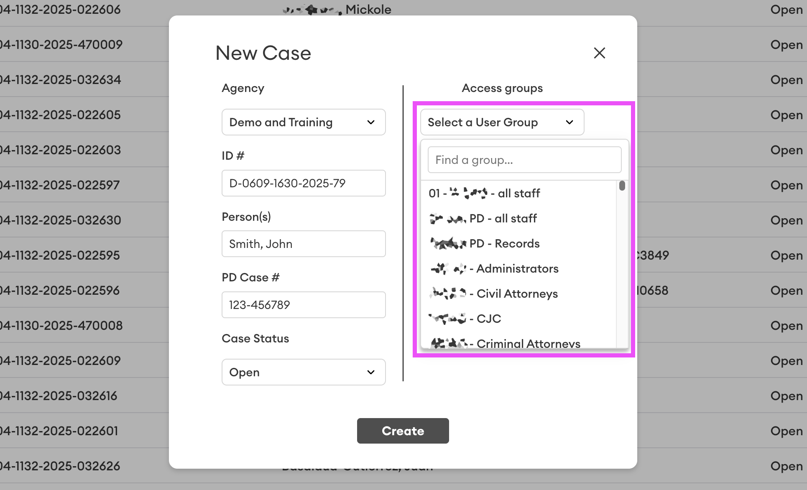Click background case 04-1130-2025-470009

click(x=61, y=44)
